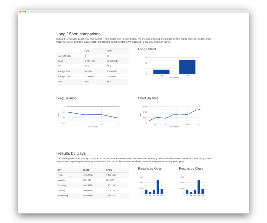Click the 'Short' column header in comparison table
Image resolution: width=267 pixels, height=223 pixels.
(109, 51)
